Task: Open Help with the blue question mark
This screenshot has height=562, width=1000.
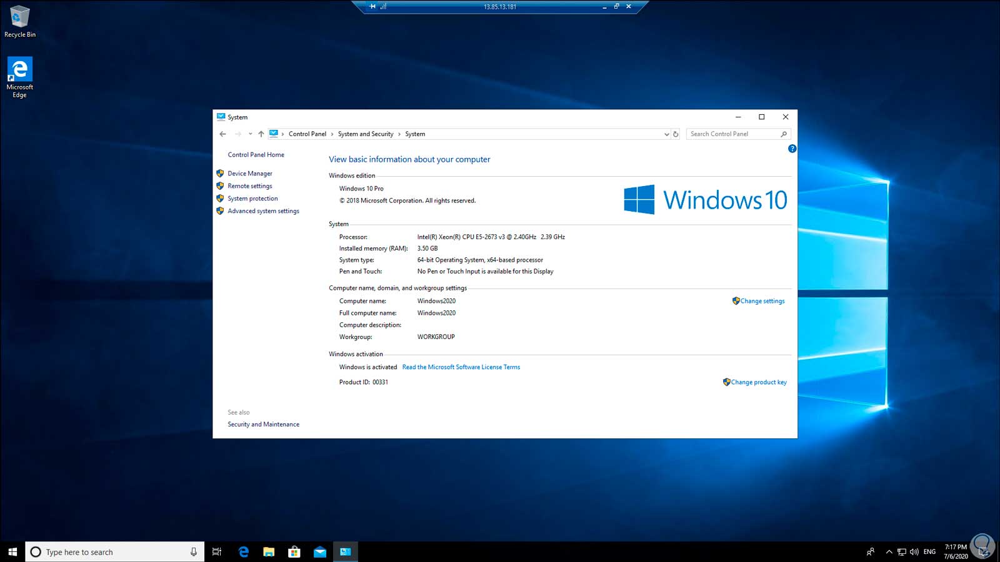Action: tap(792, 149)
